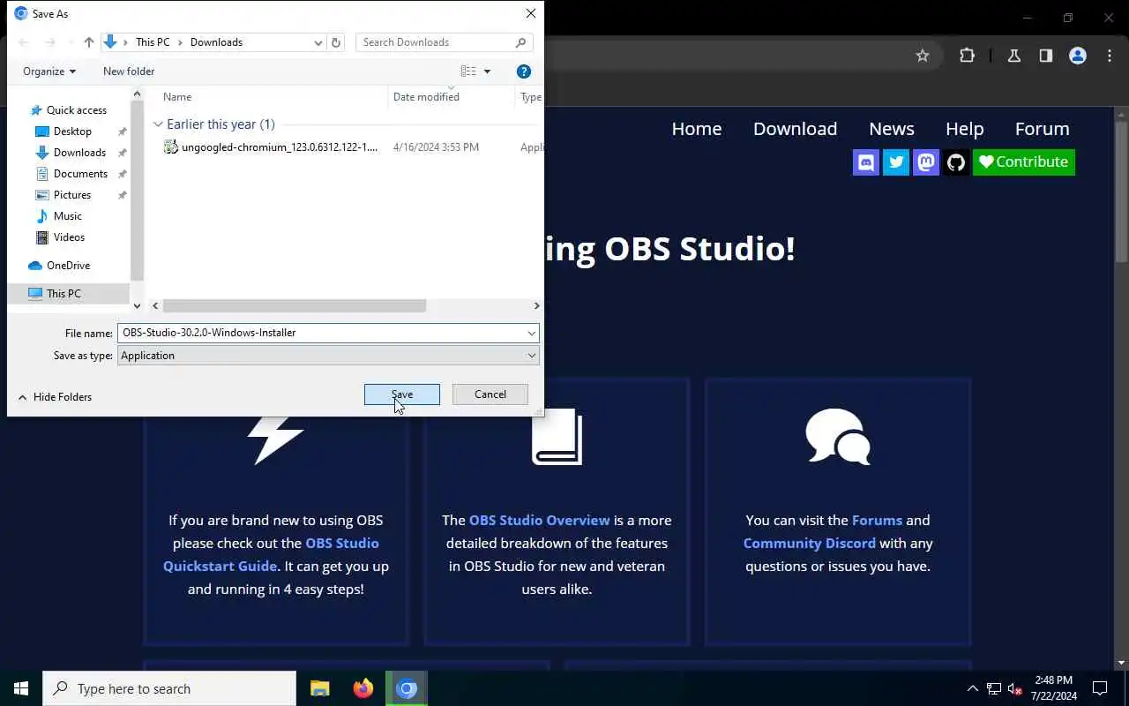Screen dimensions: 1129x706
Task: Click the Save button in dialog
Action: click(x=402, y=394)
